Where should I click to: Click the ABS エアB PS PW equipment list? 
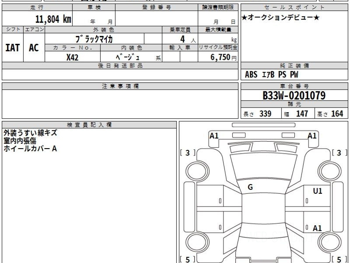pyautogui.click(x=272, y=75)
